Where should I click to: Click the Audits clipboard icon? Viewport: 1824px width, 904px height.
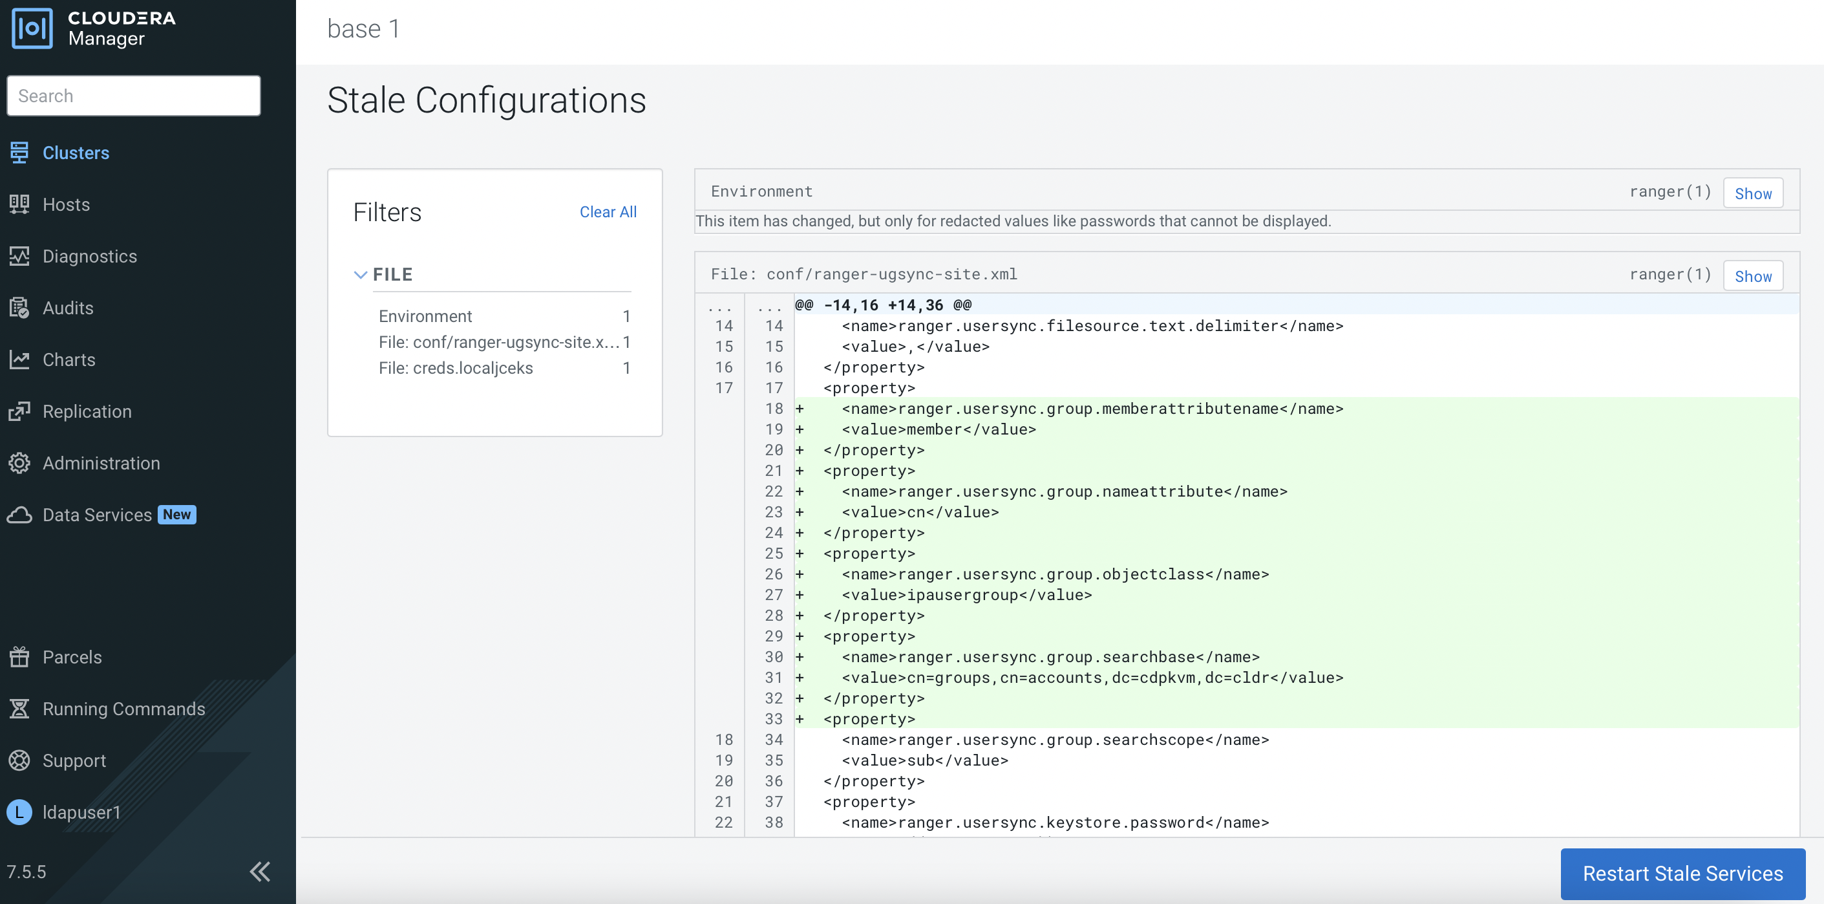tap(19, 307)
